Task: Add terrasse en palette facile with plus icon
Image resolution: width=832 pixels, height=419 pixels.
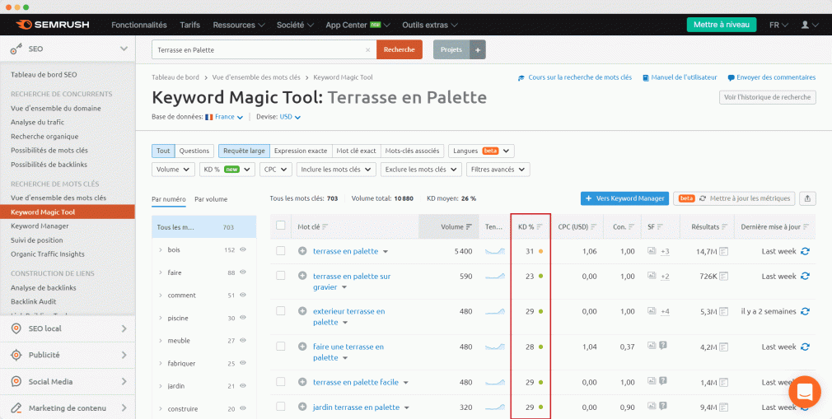Action: tap(302, 382)
